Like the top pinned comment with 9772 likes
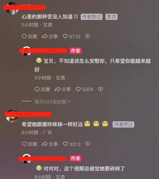 71,36
